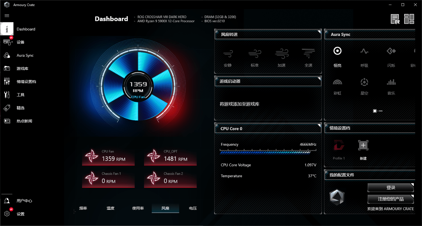Open 设置 settings gear icon

point(7,214)
